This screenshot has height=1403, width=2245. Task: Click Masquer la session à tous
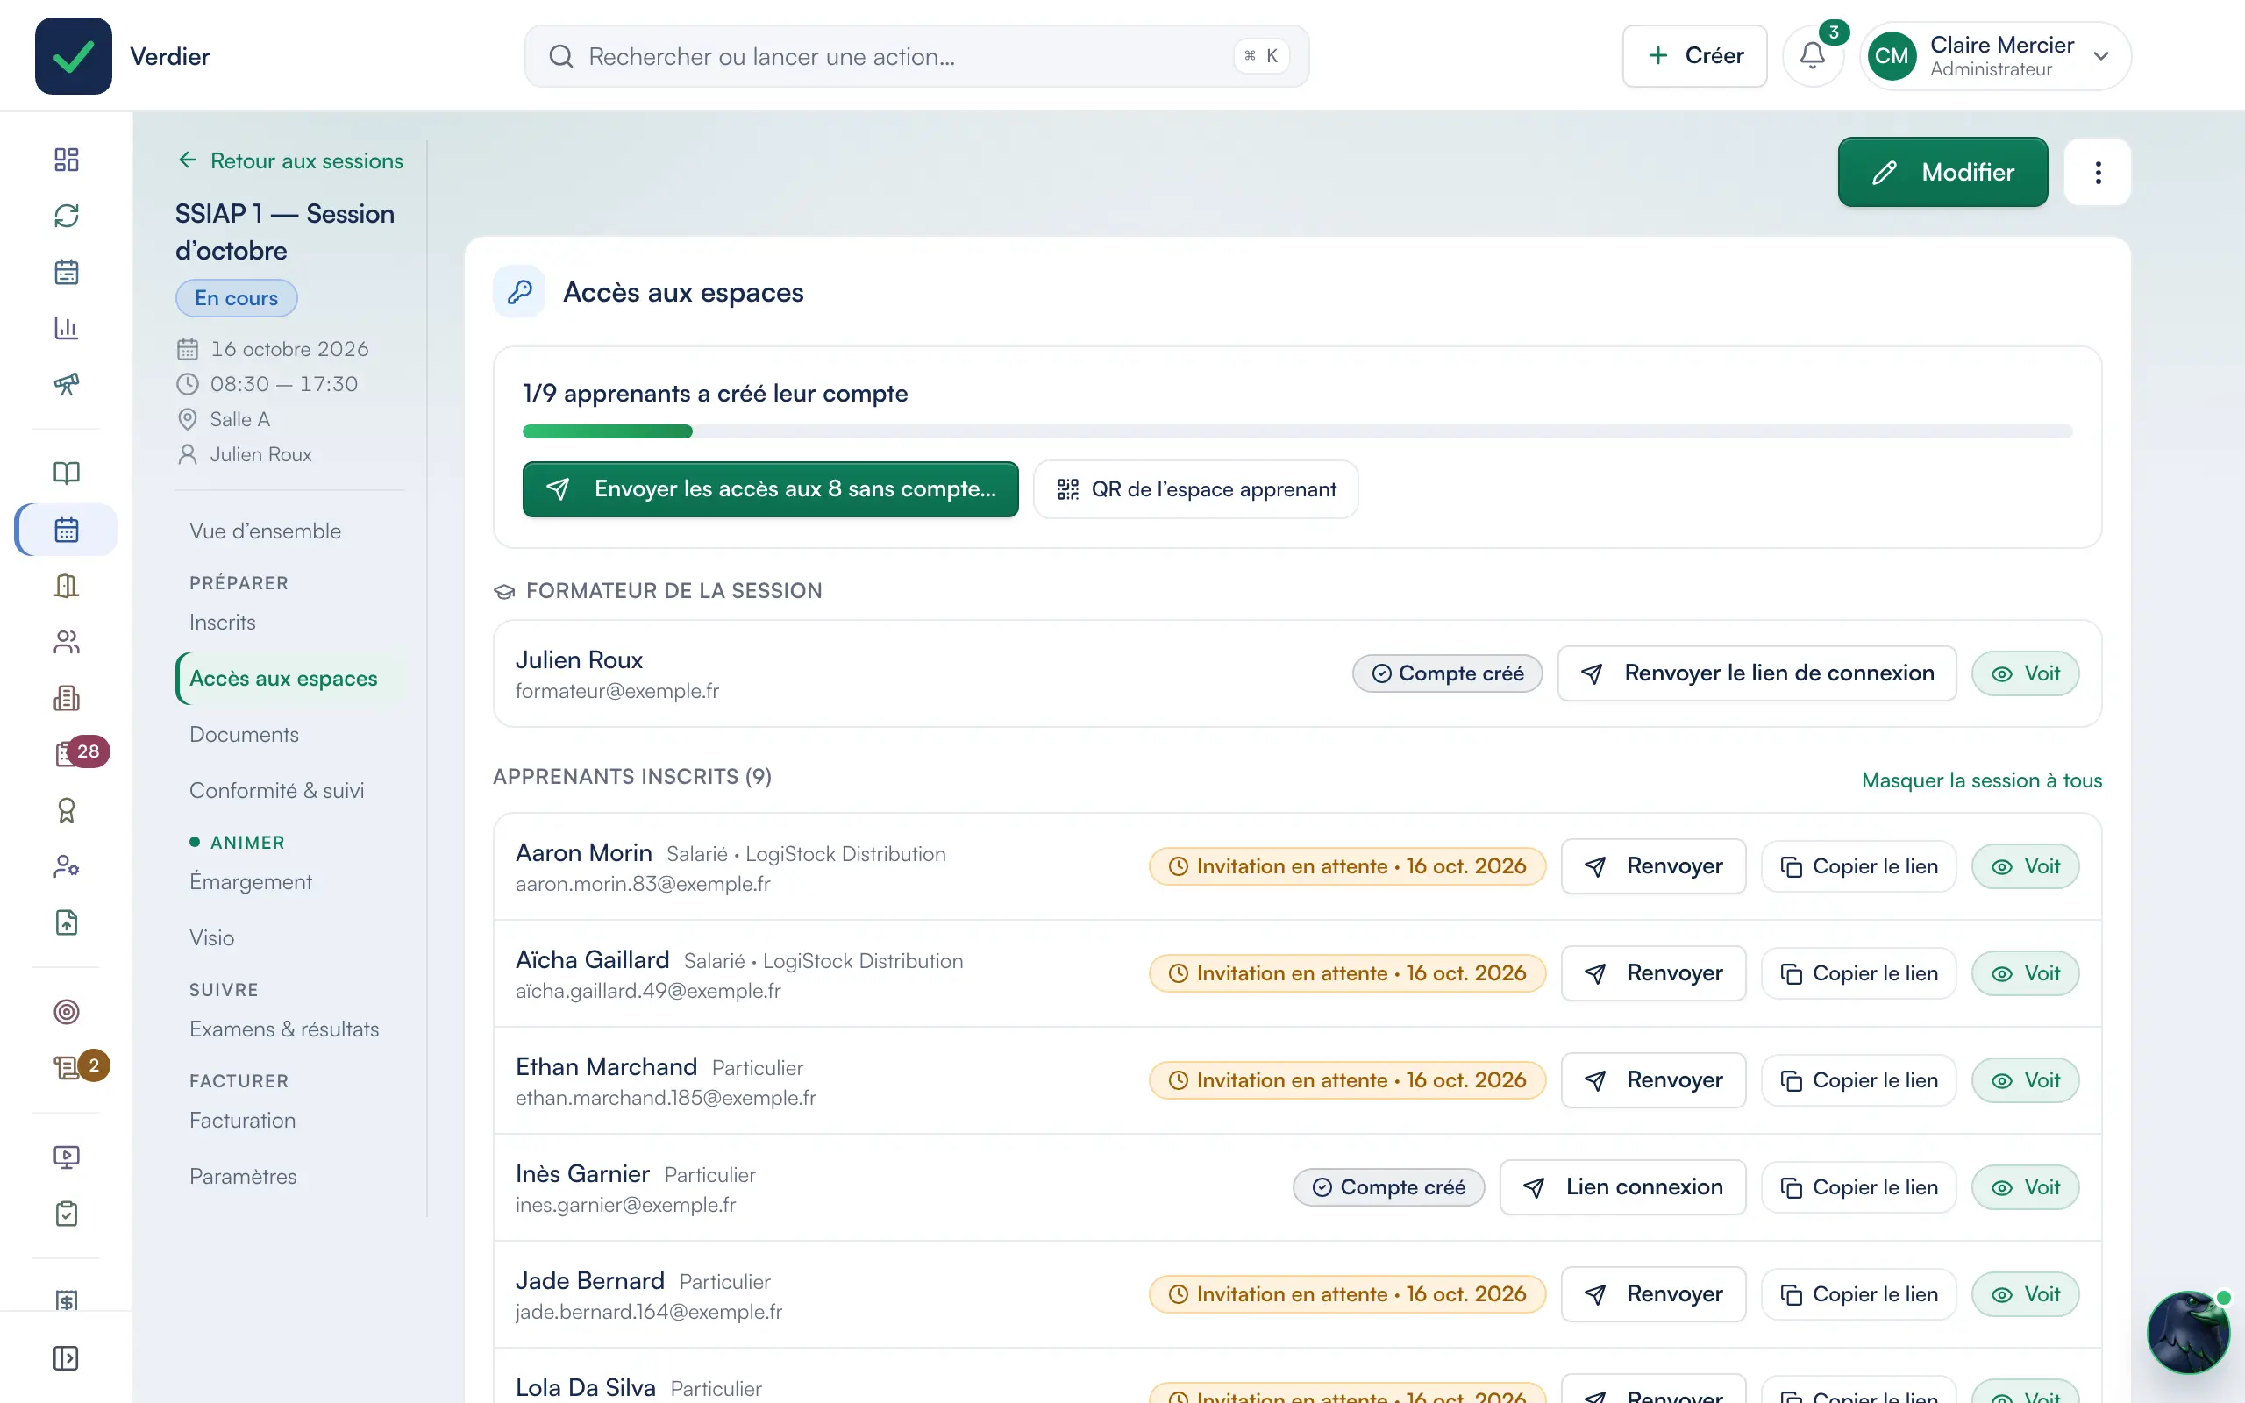pos(1982,780)
